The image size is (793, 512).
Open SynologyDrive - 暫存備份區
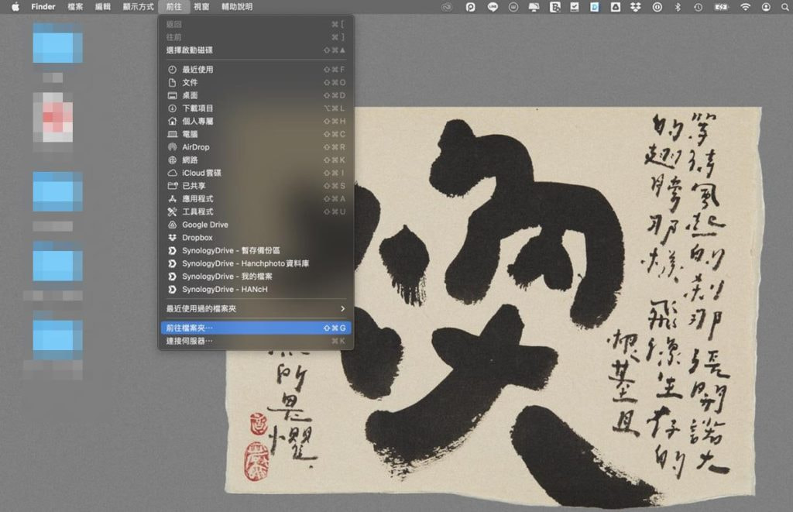[x=256, y=250]
